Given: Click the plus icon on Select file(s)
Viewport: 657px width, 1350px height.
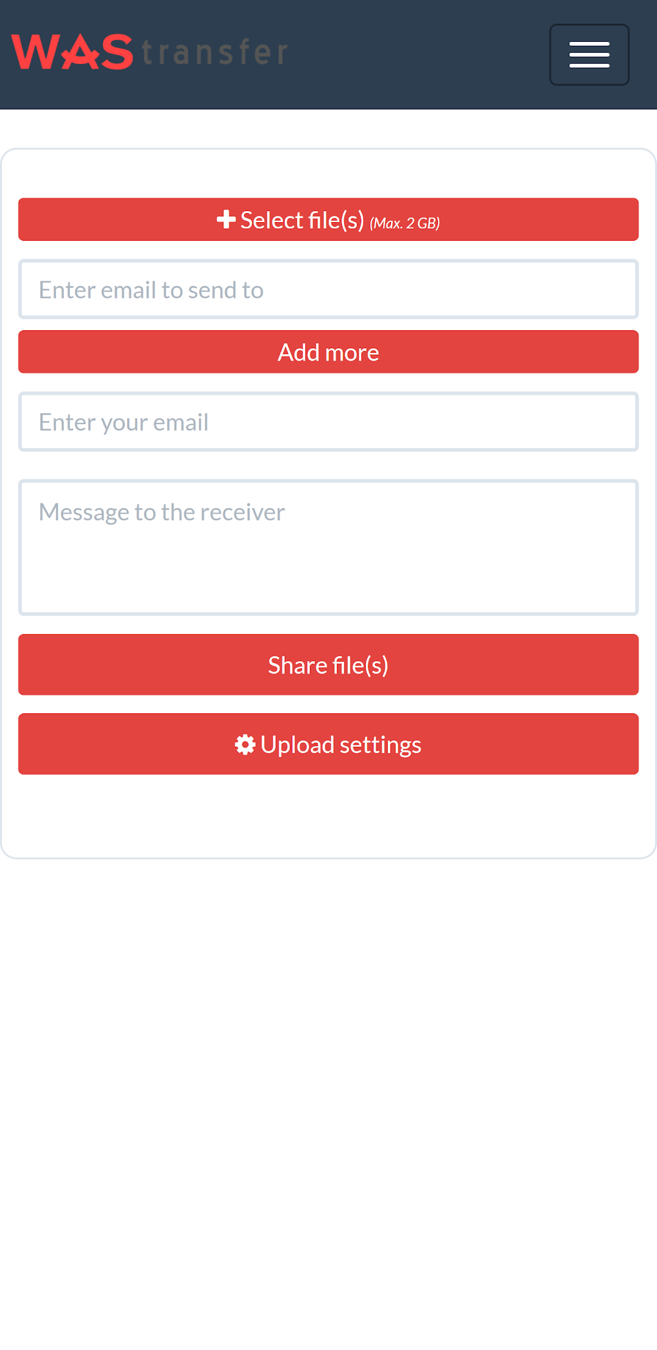Looking at the screenshot, I should click(x=225, y=220).
